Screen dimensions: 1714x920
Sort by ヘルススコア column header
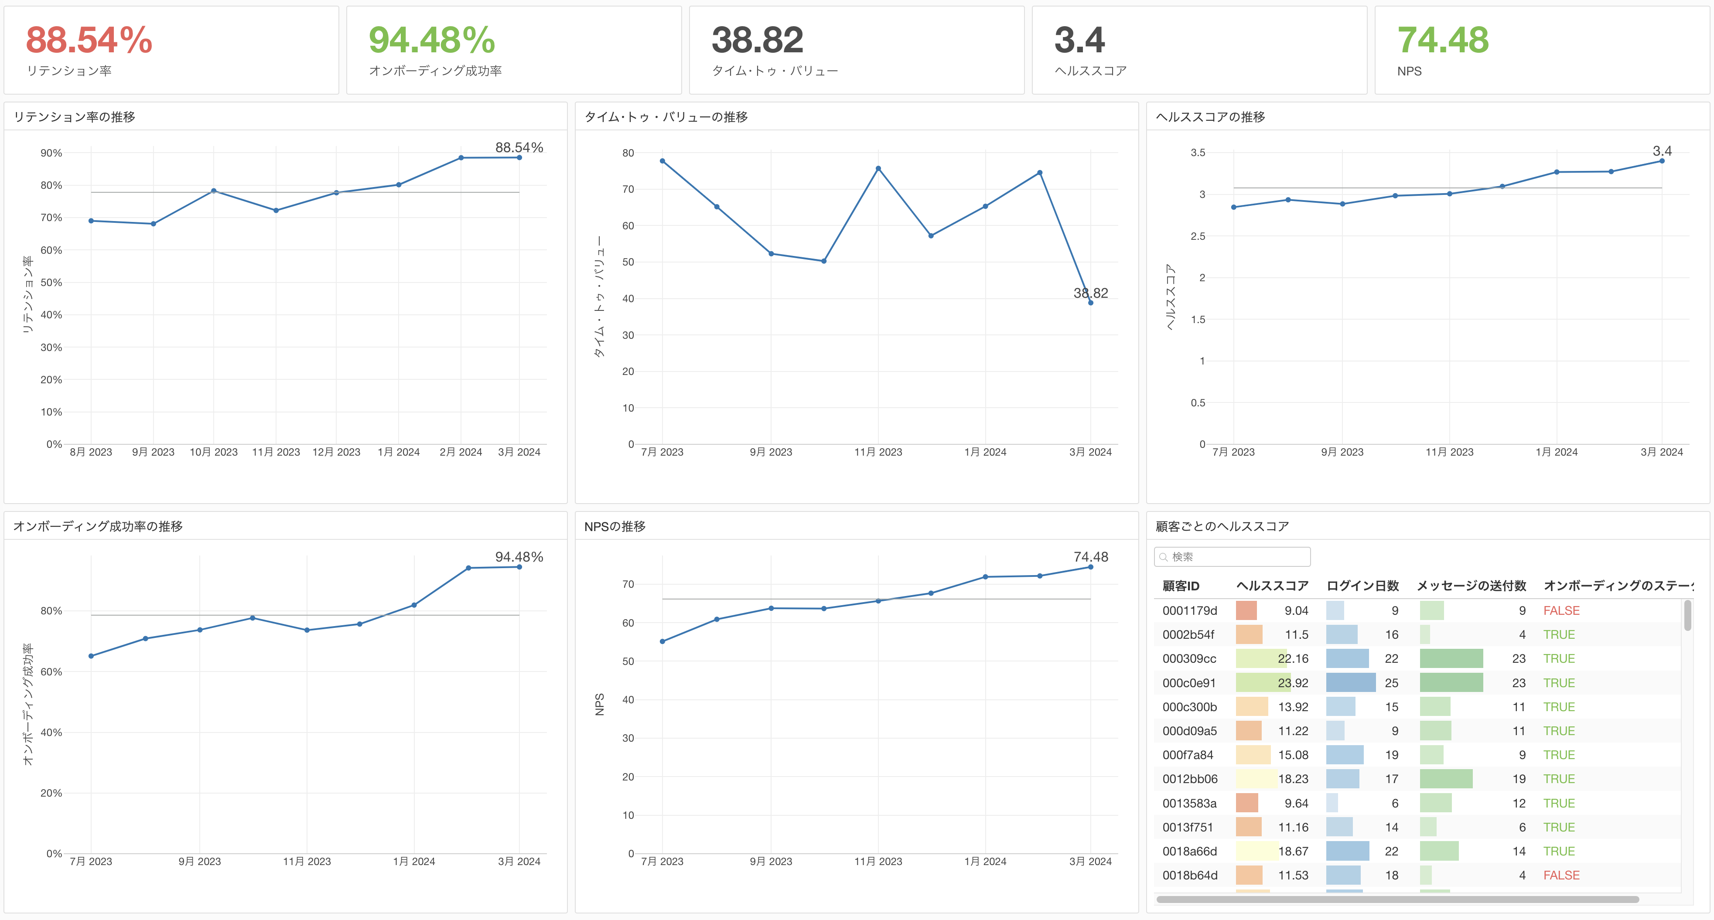coord(1271,586)
